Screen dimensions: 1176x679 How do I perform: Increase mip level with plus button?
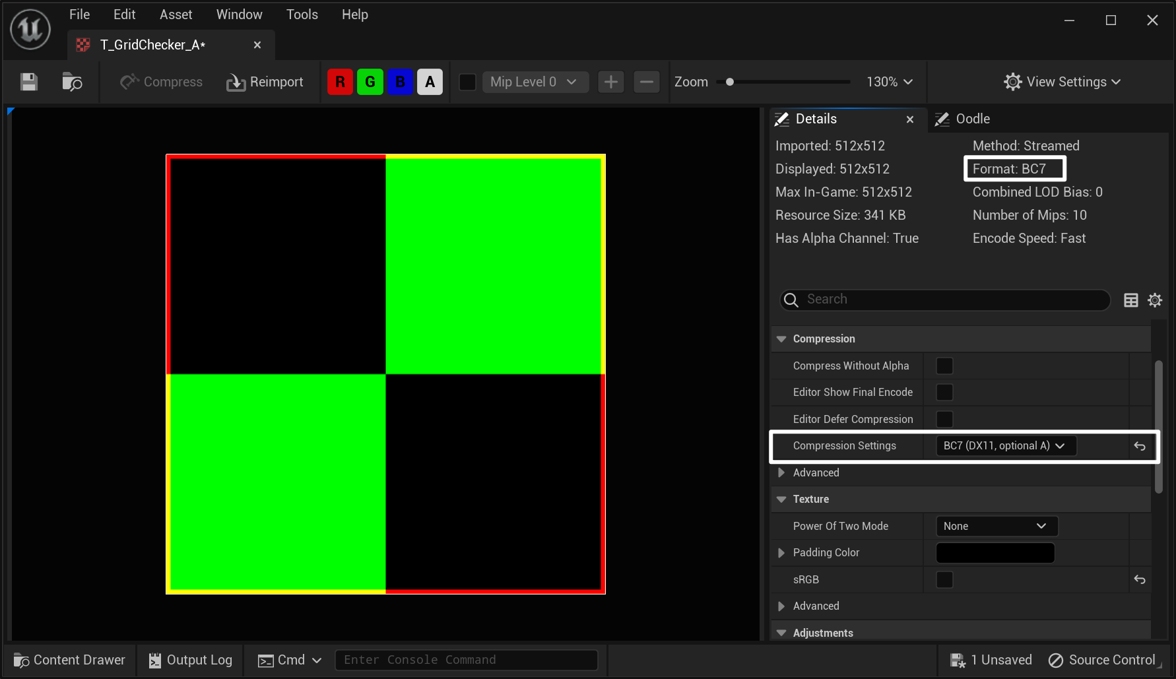pos(610,82)
